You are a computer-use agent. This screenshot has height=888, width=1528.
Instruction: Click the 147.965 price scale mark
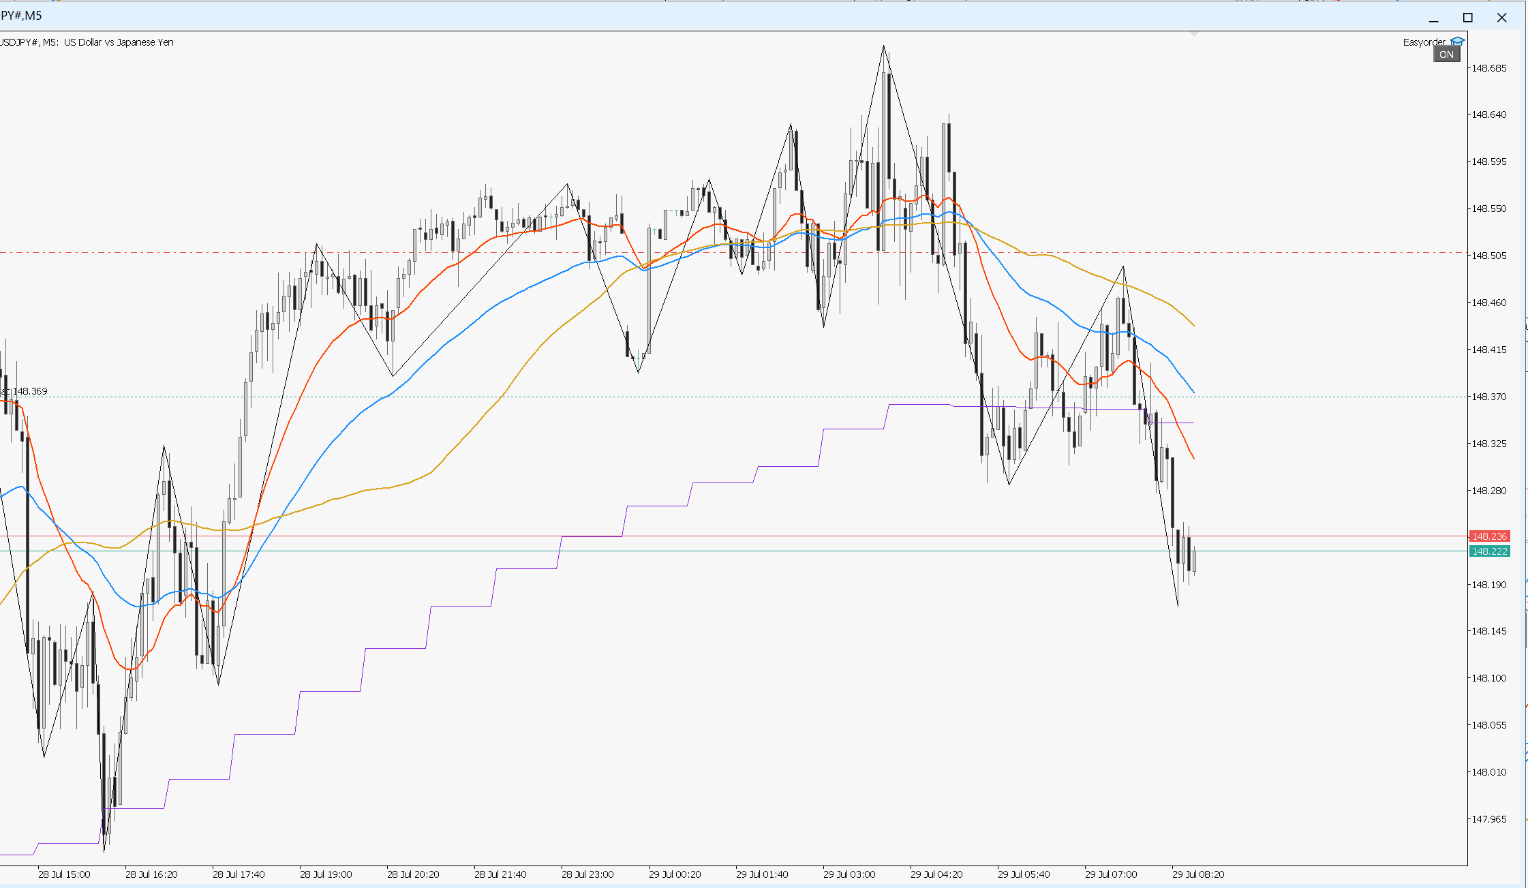(x=1489, y=819)
